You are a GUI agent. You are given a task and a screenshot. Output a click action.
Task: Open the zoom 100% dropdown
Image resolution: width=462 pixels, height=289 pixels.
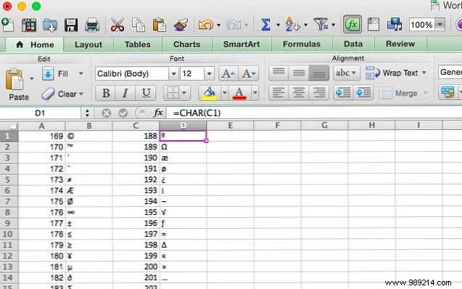(440, 25)
